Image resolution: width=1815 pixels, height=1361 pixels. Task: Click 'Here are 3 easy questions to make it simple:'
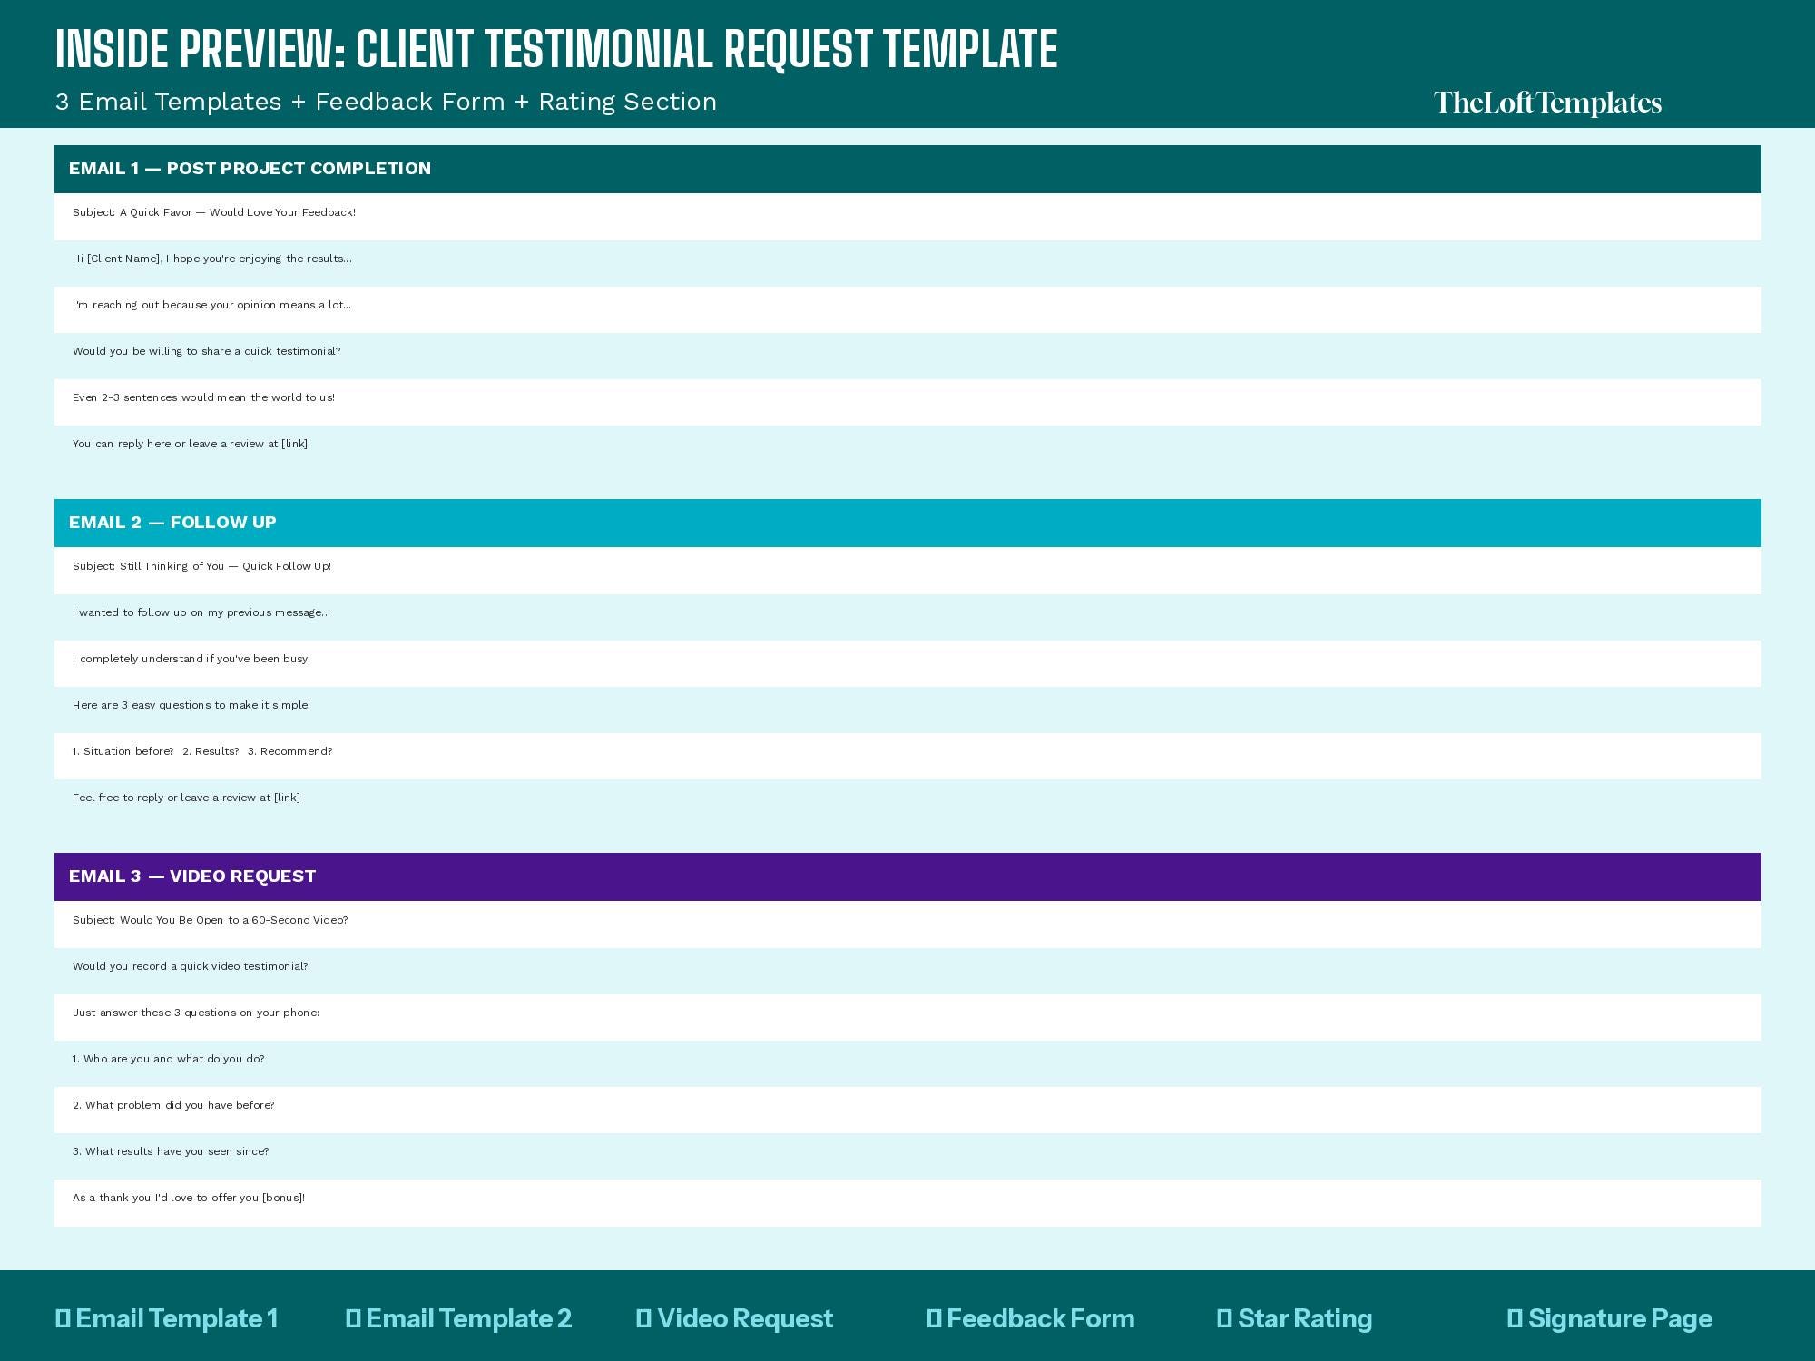coord(191,705)
